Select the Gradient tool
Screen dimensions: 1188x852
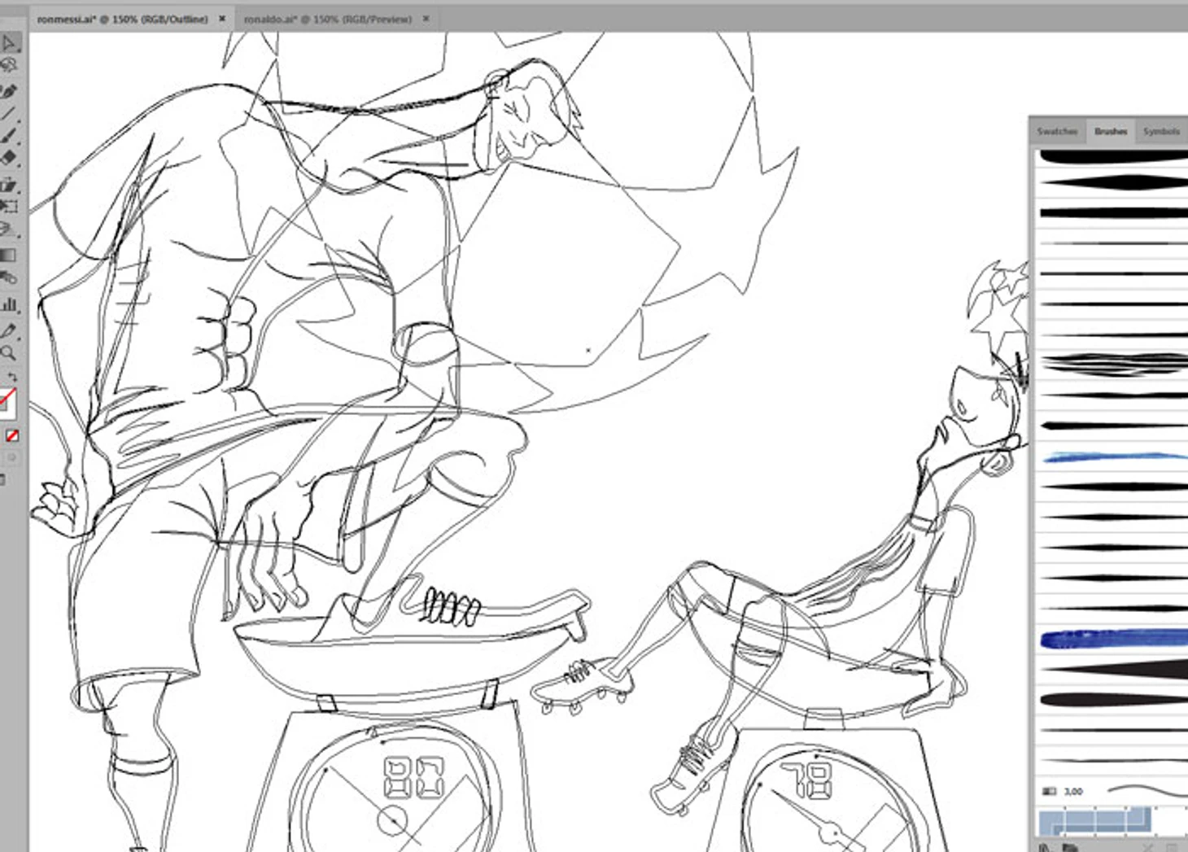[x=8, y=255]
